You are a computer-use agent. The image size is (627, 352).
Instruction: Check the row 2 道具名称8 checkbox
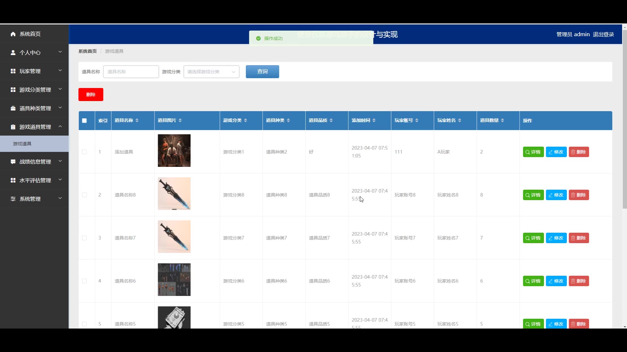(x=84, y=195)
